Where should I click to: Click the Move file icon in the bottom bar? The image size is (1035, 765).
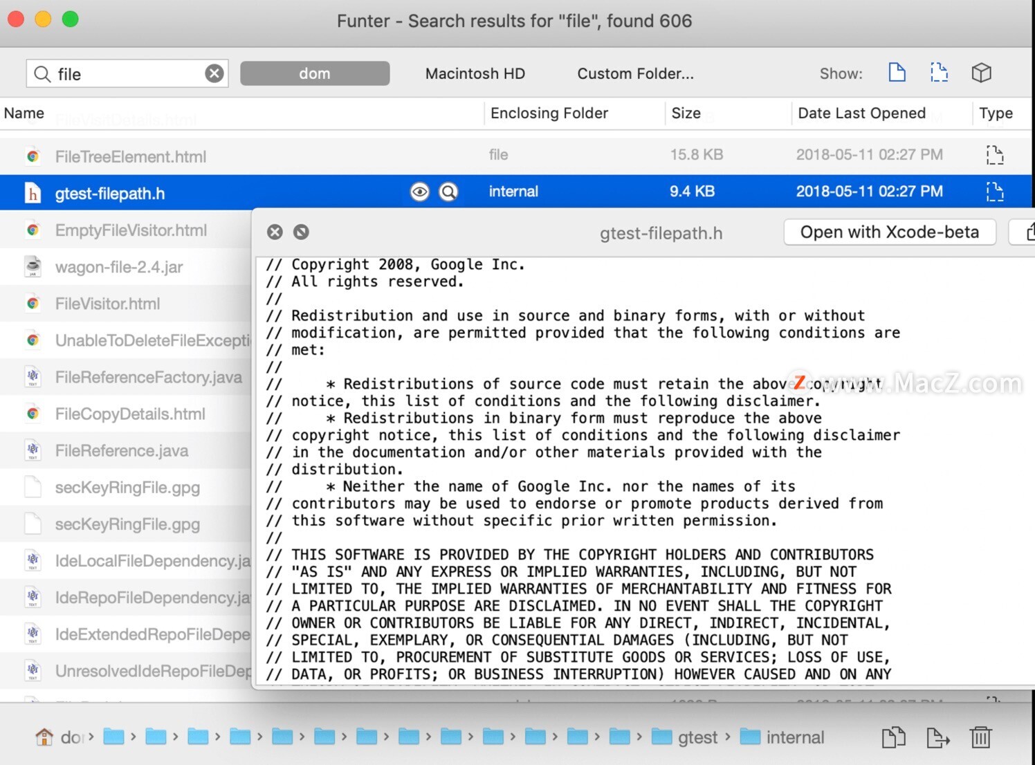coord(937,737)
